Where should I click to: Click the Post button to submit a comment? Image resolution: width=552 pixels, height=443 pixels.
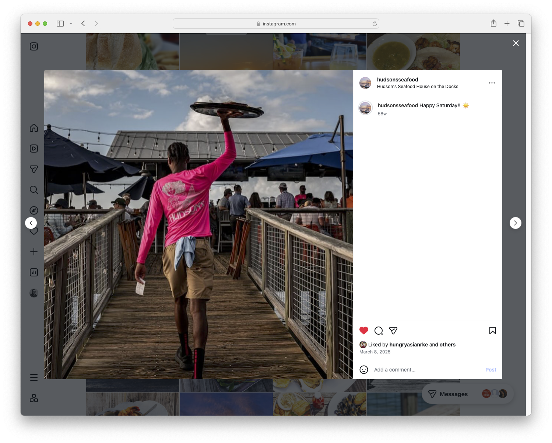490,369
